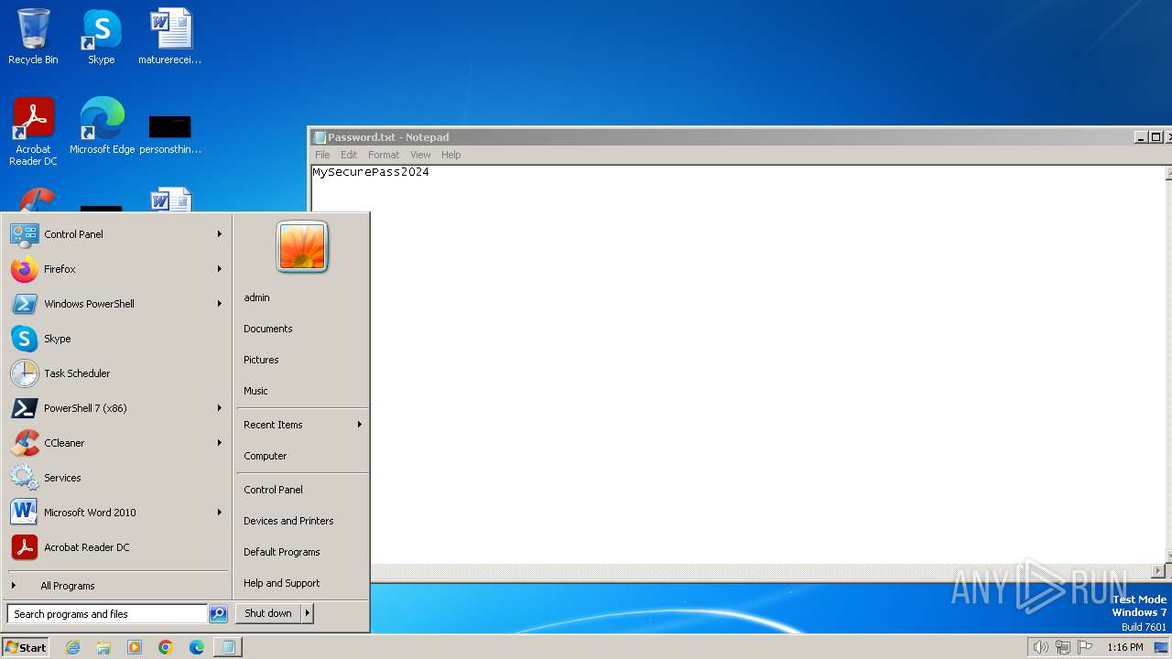Viewport: 1172px width, 659px height.
Task: Open the Shut down options arrow
Action: [308, 613]
